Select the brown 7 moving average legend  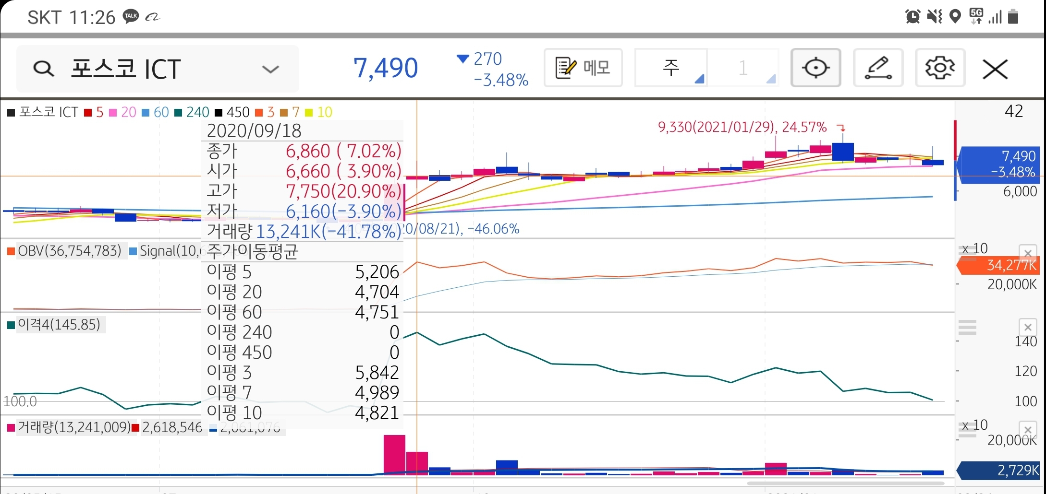290,112
